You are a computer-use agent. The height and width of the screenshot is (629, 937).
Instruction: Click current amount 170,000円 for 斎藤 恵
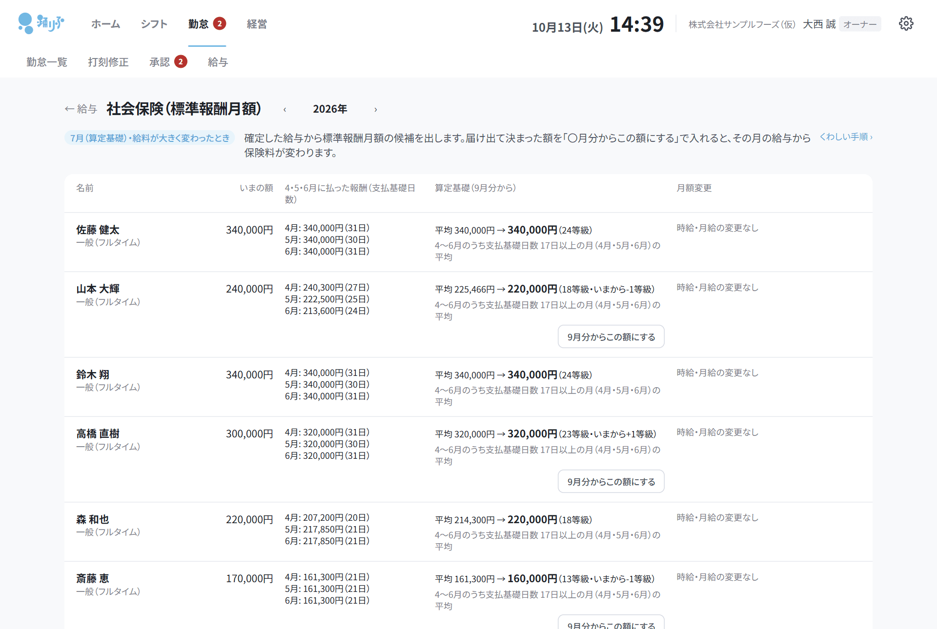249,578
